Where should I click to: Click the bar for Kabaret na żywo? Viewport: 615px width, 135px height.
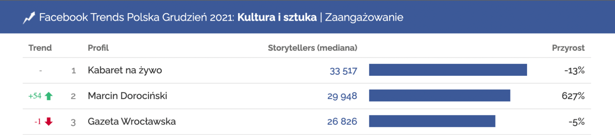tap(448, 70)
